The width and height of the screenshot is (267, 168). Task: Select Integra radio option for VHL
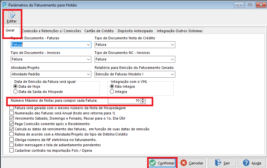click(112, 92)
